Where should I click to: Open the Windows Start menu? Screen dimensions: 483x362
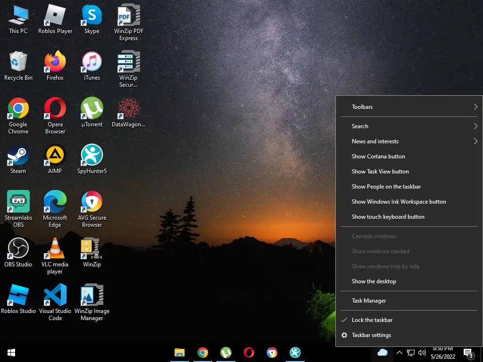[11, 353]
